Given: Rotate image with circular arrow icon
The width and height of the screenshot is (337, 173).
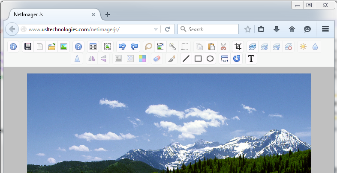Looking at the screenshot, I should click(x=237, y=59).
